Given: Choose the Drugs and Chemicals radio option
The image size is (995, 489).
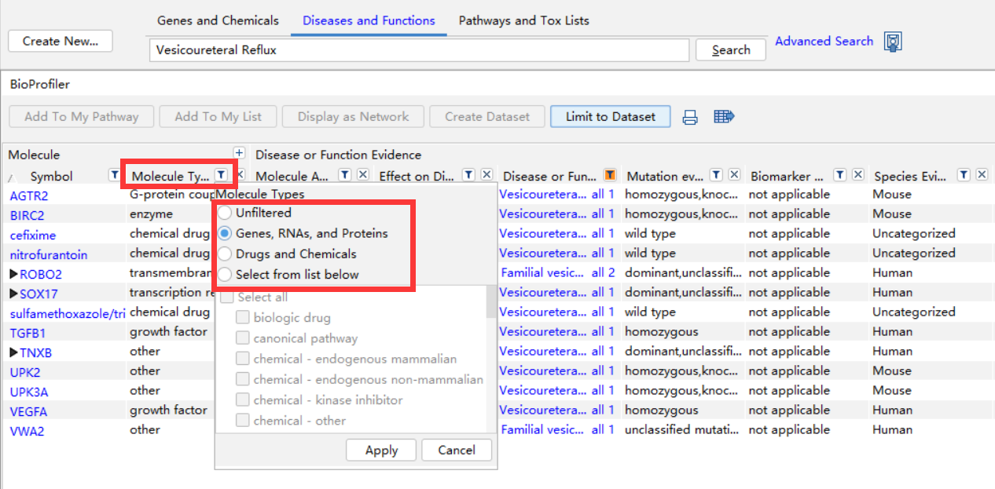Looking at the screenshot, I should (x=226, y=254).
